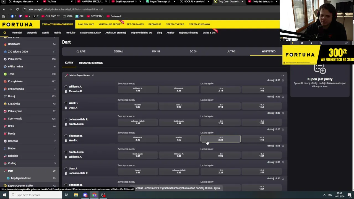Image resolution: width=354 pixels, height=199 pixels.
Task: Expand the Dart category in sidebar
Action: tap(29, 171)
